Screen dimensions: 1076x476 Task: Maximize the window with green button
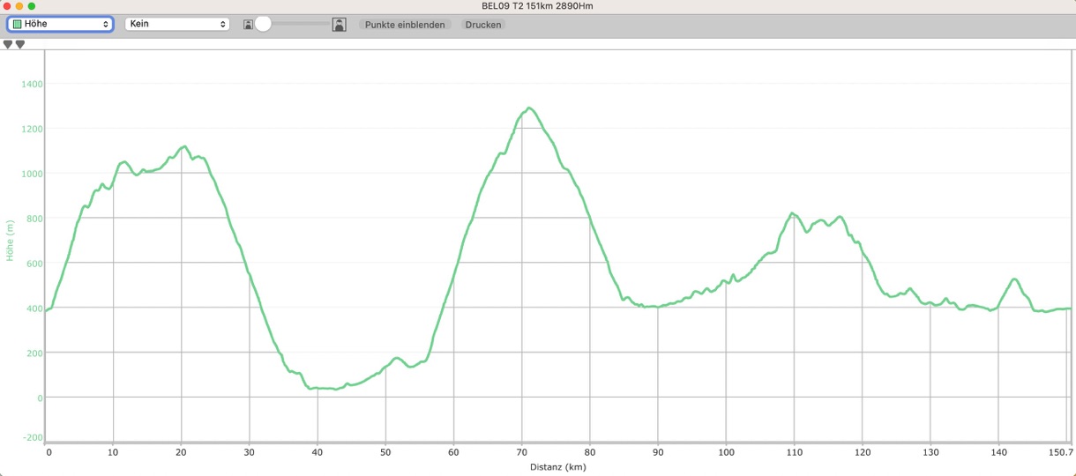[x=32, y=6]
